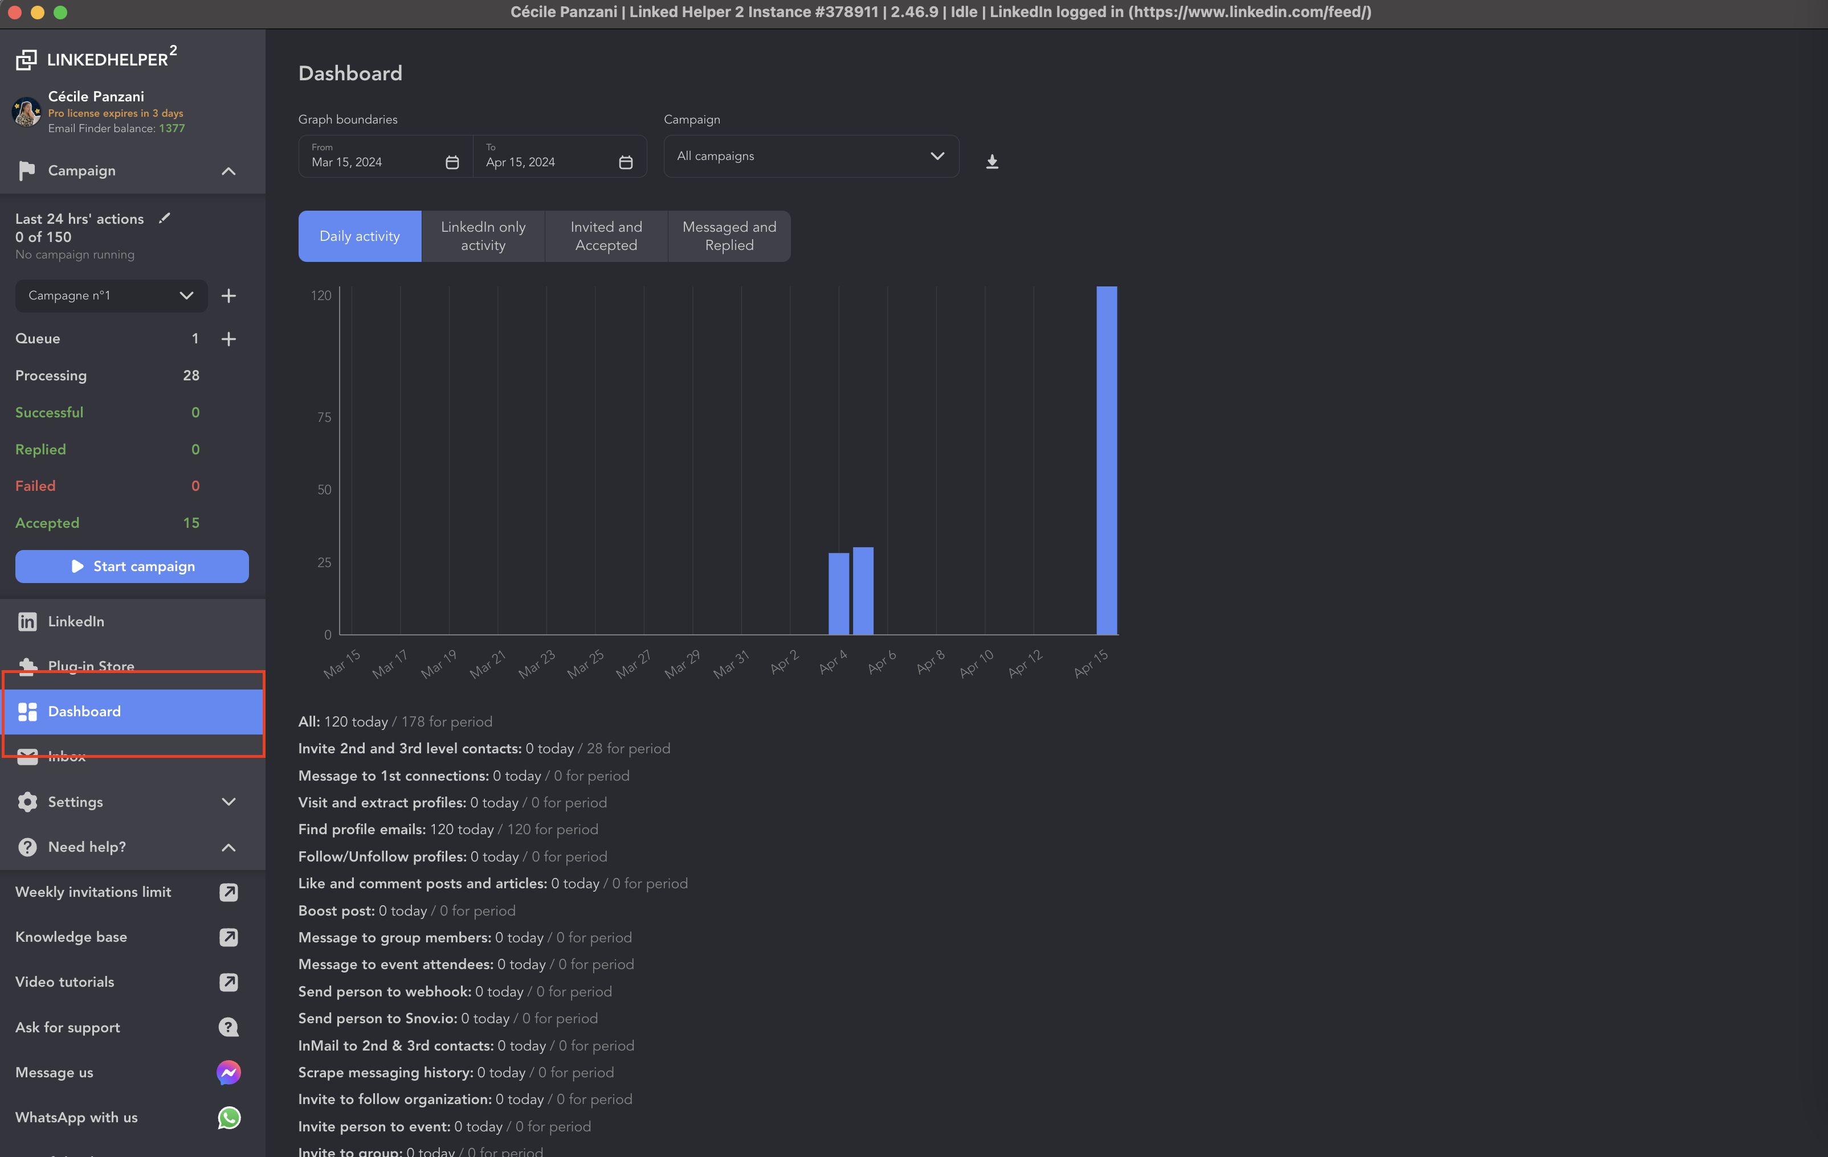Click Start campaign button
1828x1157 pixels.
click(x=132, y=566)
